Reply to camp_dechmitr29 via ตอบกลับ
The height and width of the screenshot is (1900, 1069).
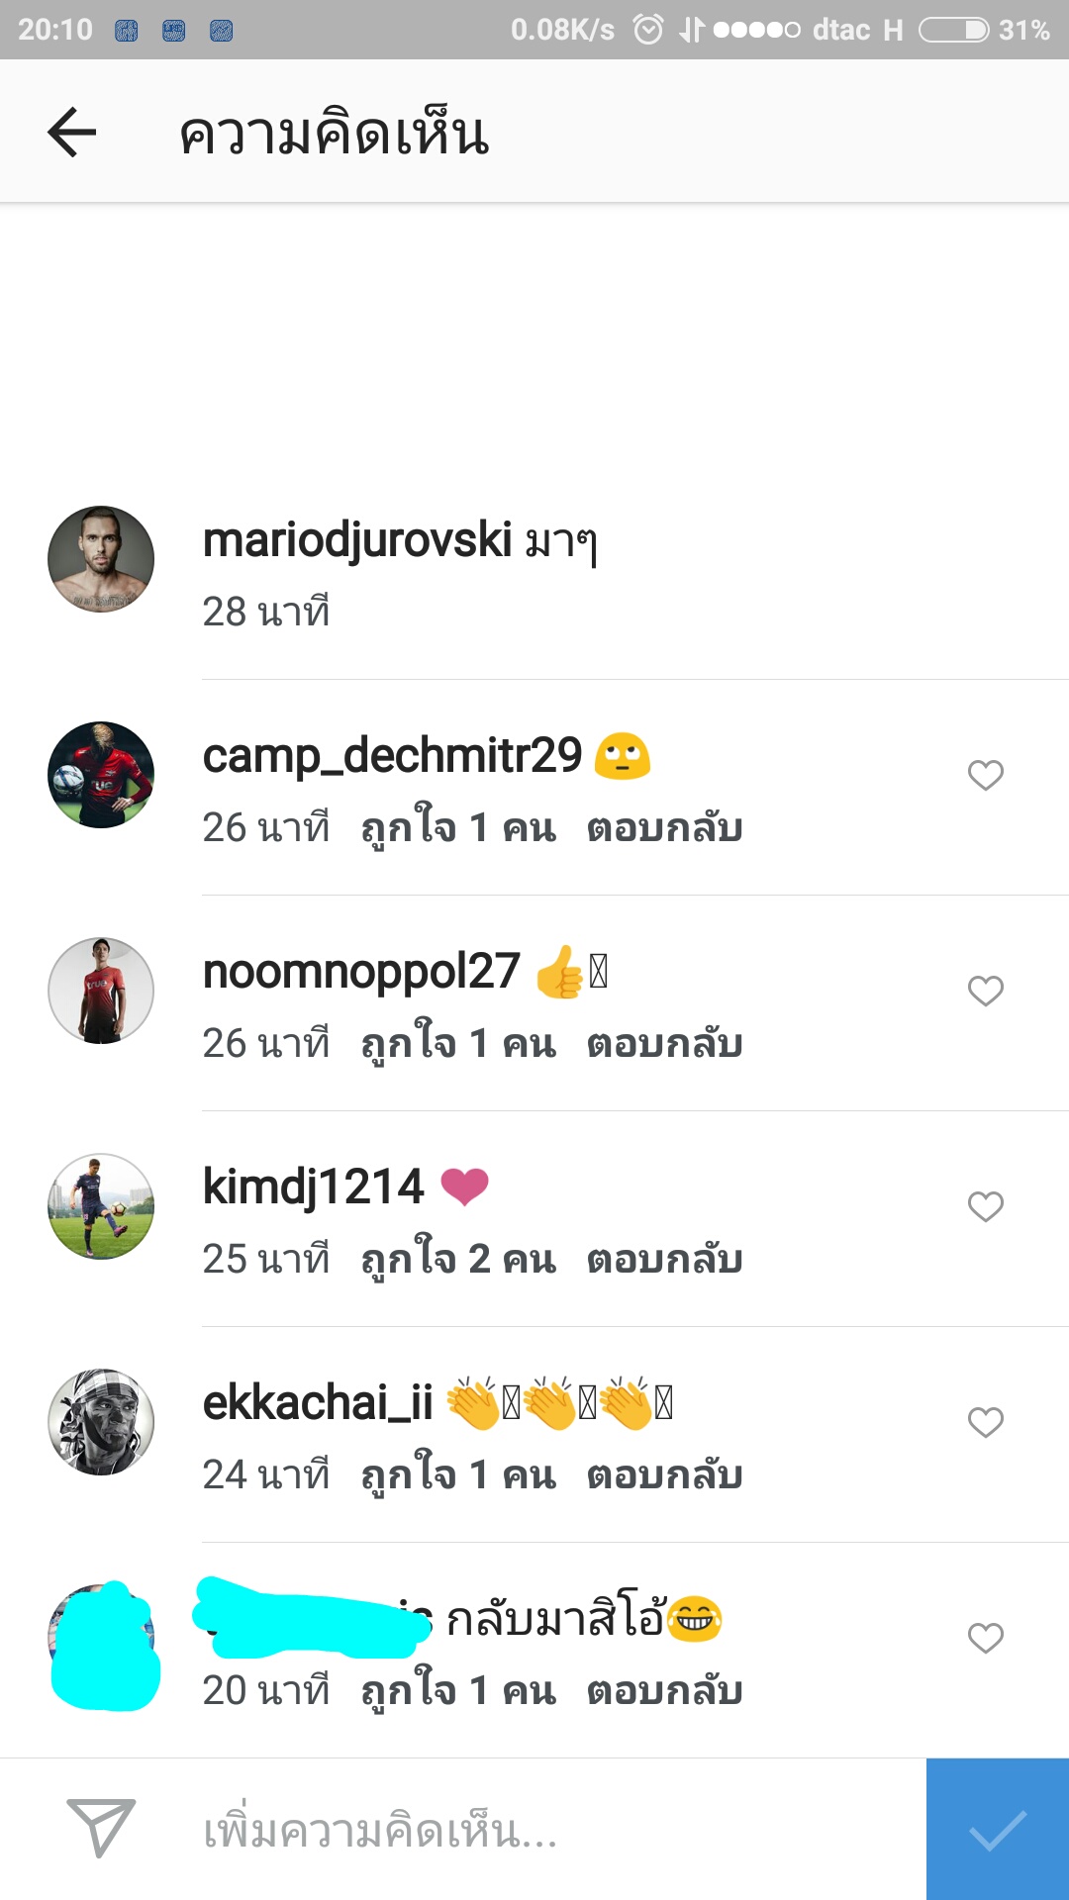(x=664, y=827)
